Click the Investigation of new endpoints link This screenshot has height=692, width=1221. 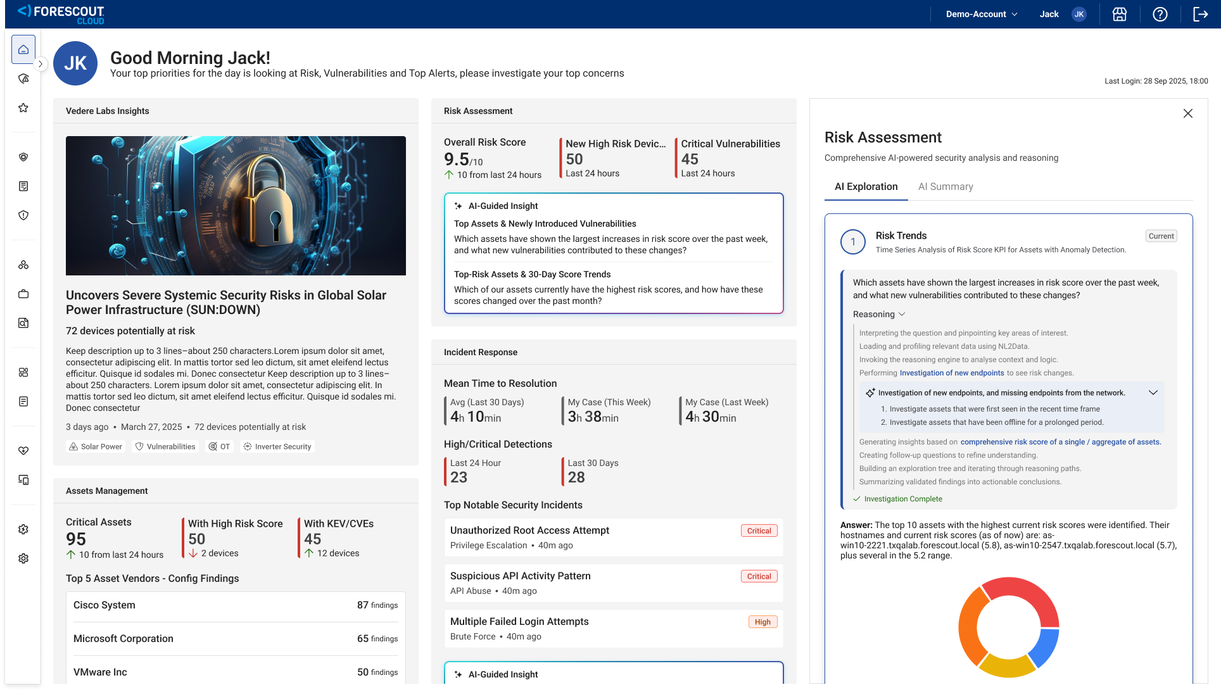pos(952,373)
